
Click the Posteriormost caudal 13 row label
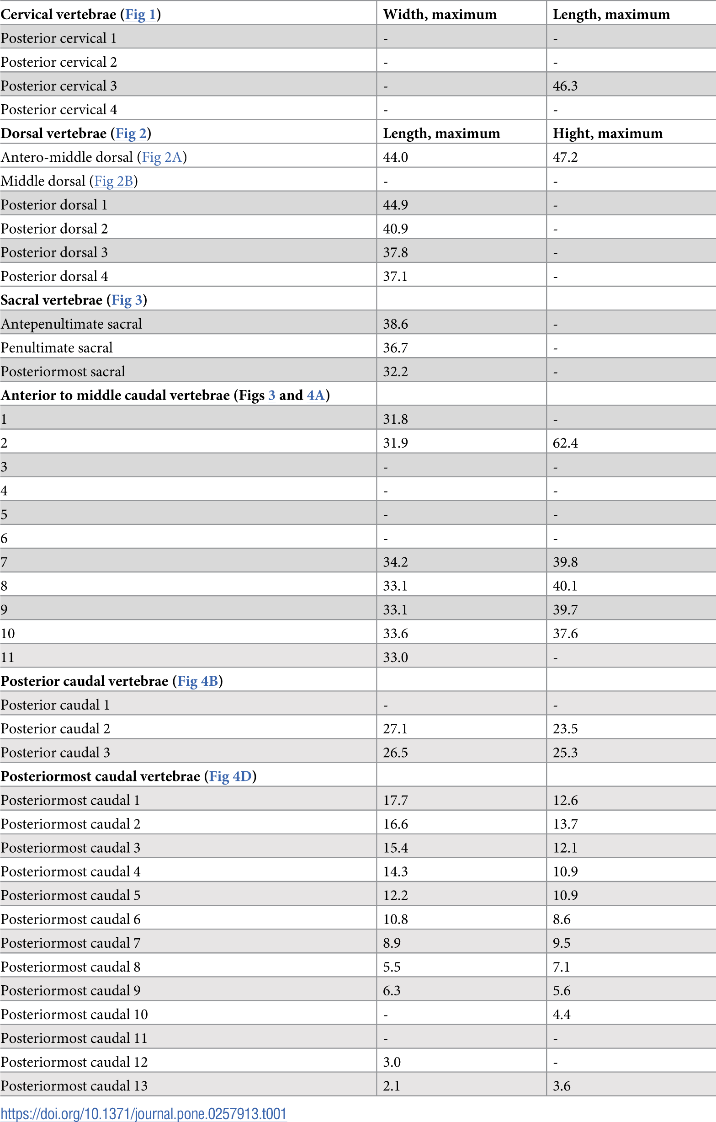tap(74, 1086)
